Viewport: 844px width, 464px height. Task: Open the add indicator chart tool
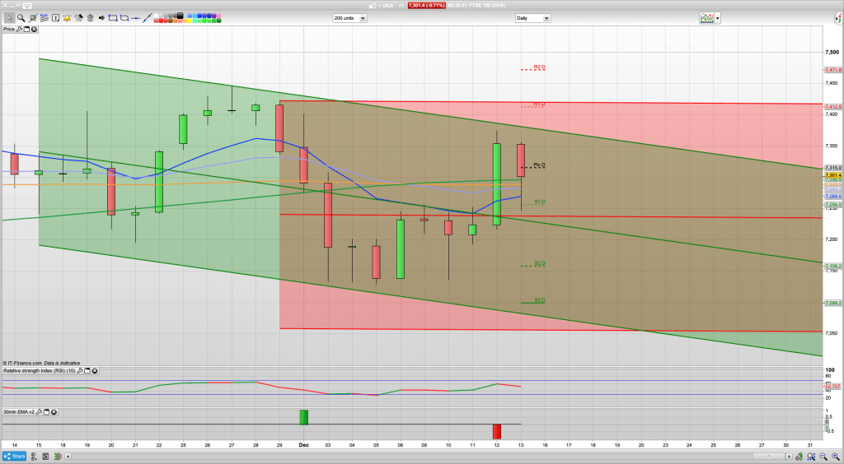(33, 18)
